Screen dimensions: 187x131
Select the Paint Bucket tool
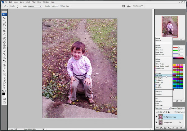click(x=4, y=54)
